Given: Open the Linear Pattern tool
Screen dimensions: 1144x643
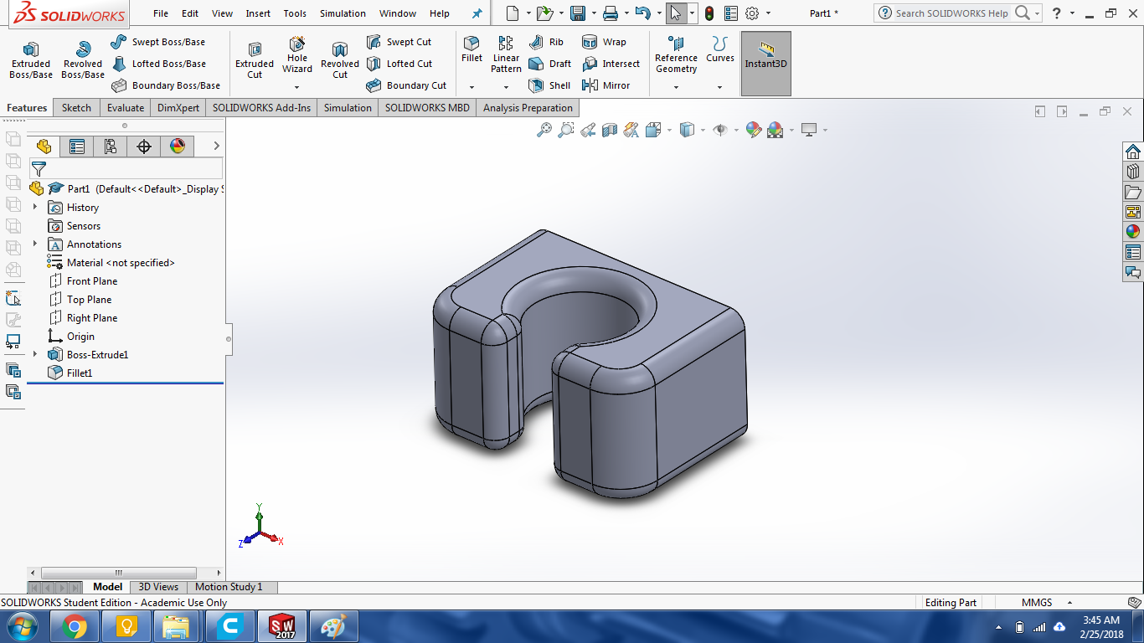Looking at the screenshot, I should 506,54.
